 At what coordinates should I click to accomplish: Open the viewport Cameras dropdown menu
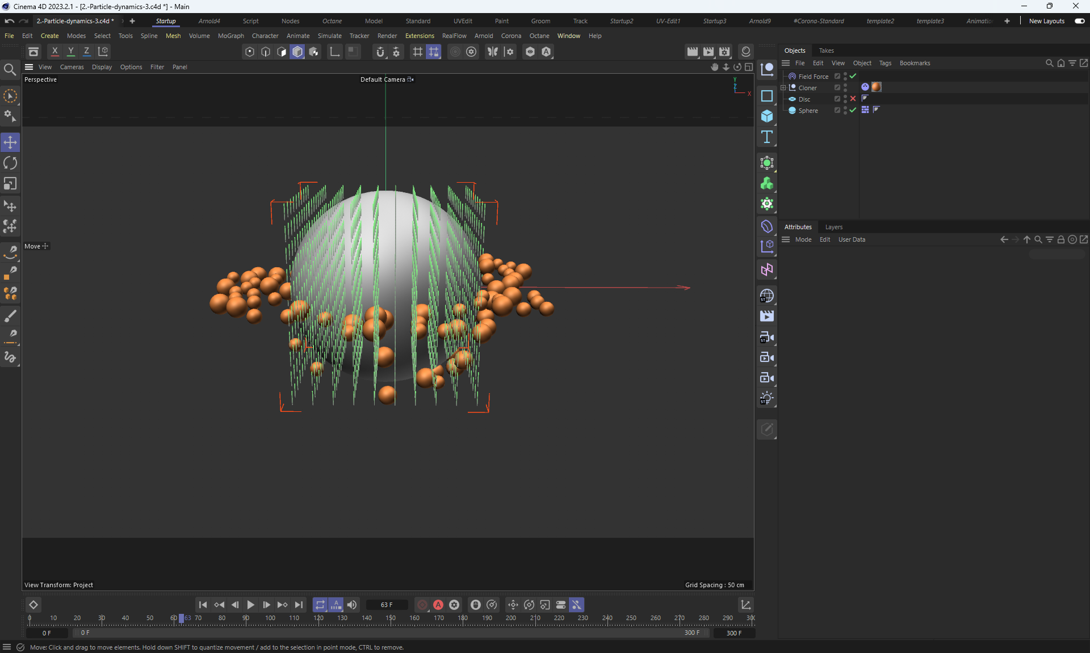point(72,67)
